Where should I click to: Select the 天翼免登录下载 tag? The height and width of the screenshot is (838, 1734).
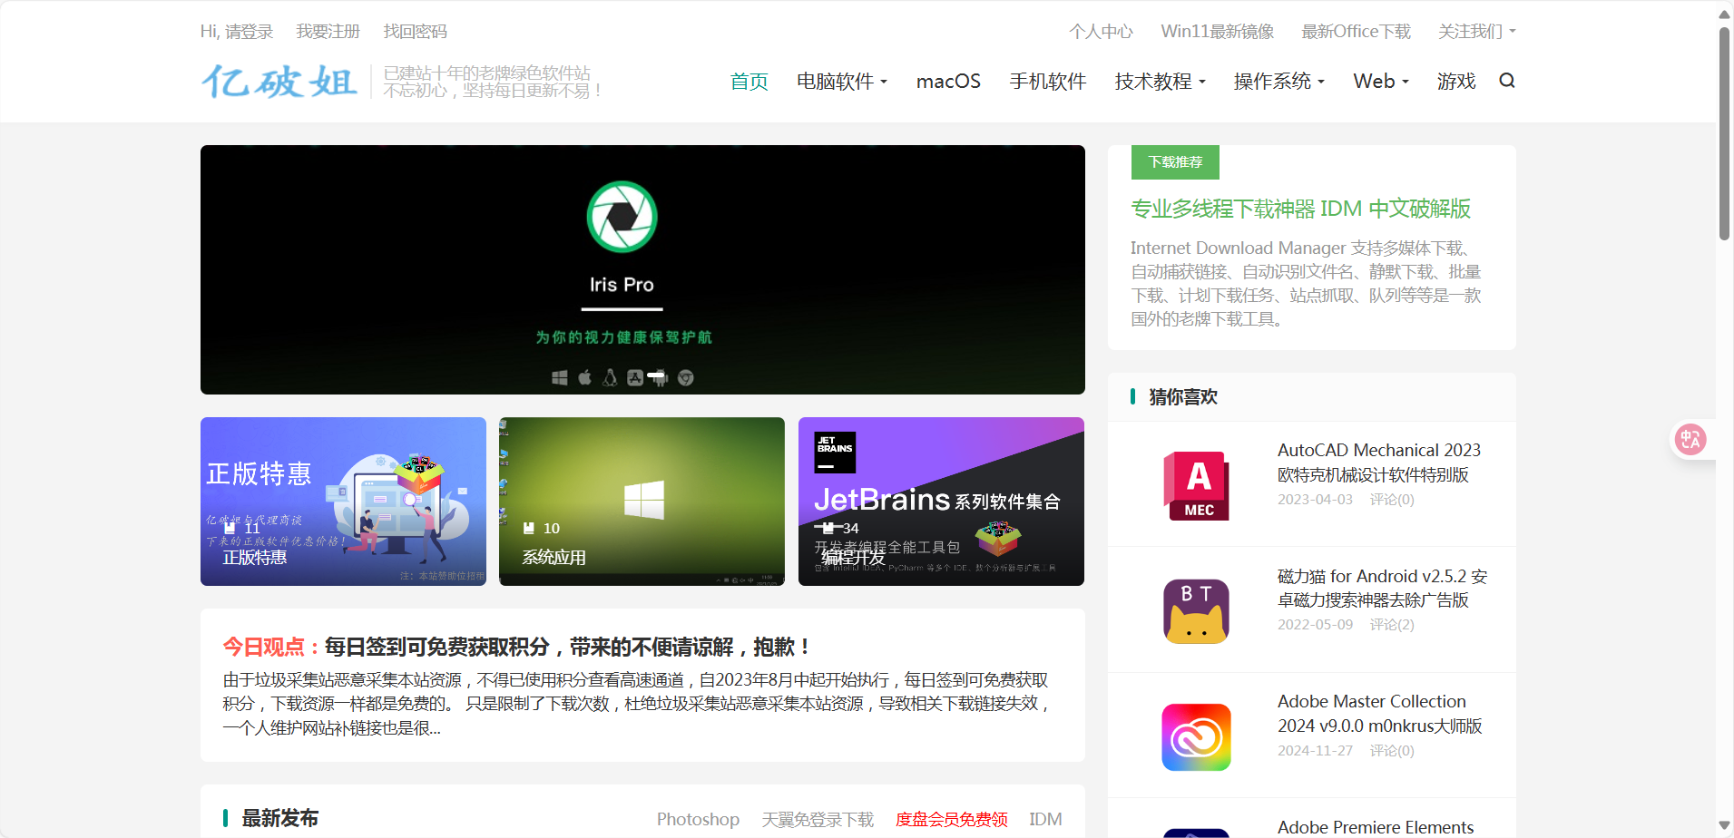coord(818,819)
